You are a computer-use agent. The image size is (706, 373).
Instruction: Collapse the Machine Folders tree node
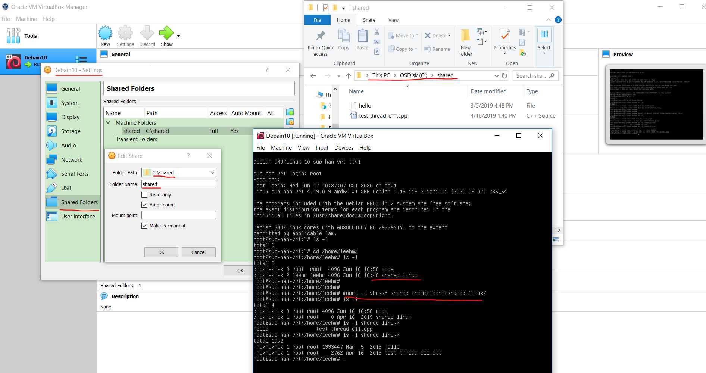coord(108,122)
